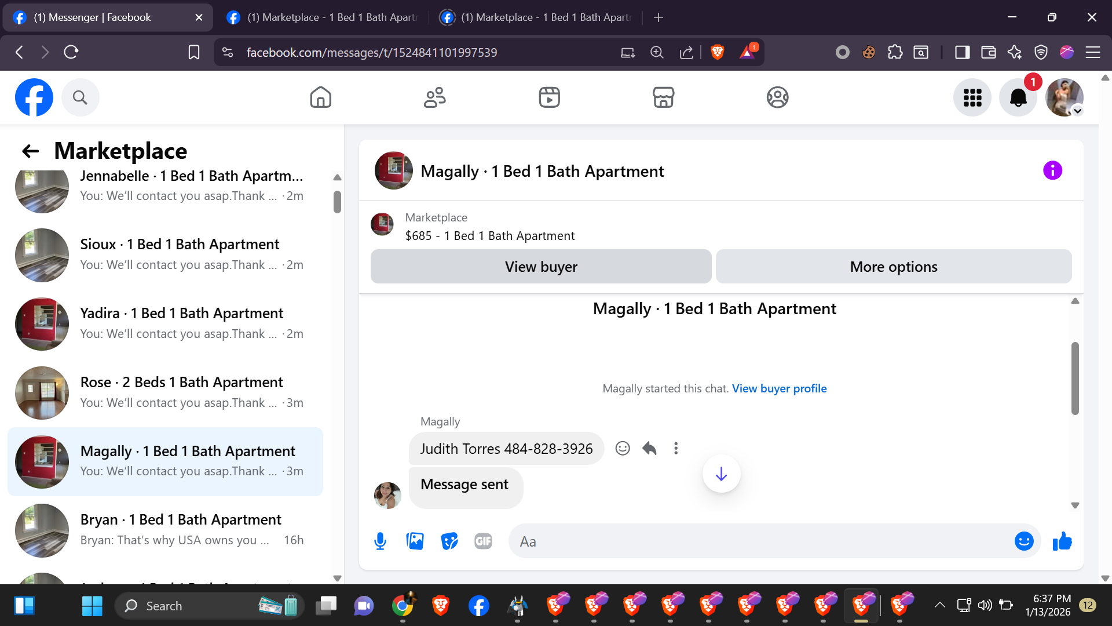Open the attach photo icon

point(415,541)
